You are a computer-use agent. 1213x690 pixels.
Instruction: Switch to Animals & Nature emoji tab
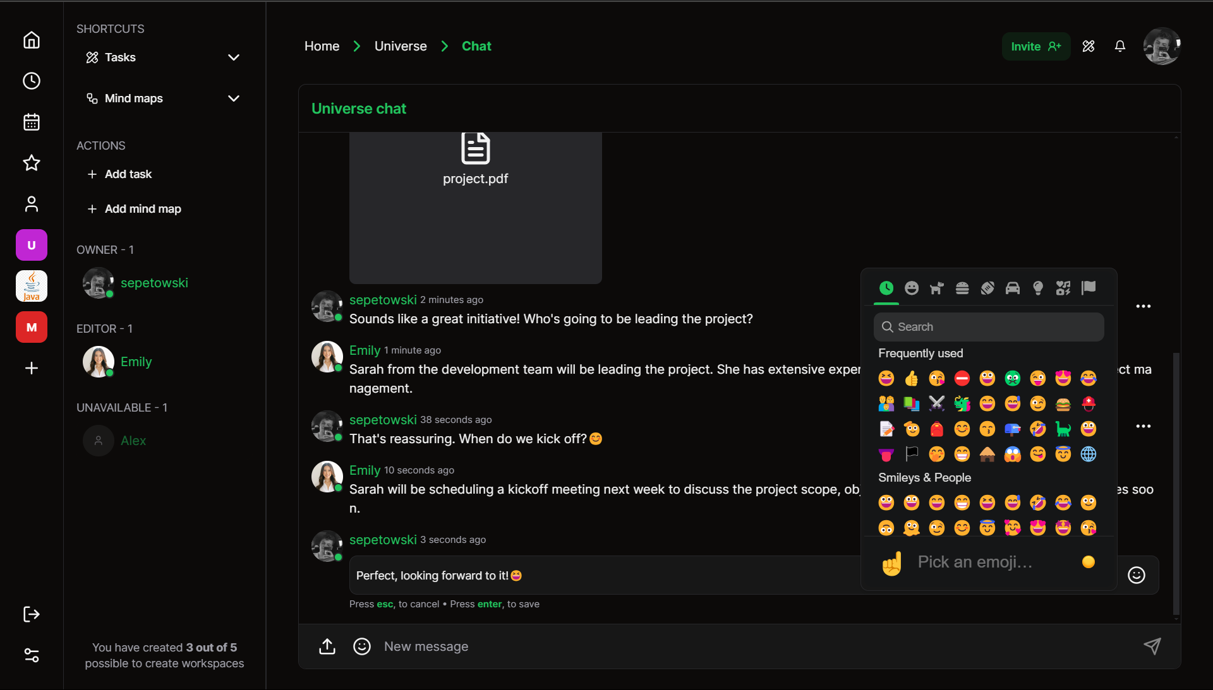(936, 288)
